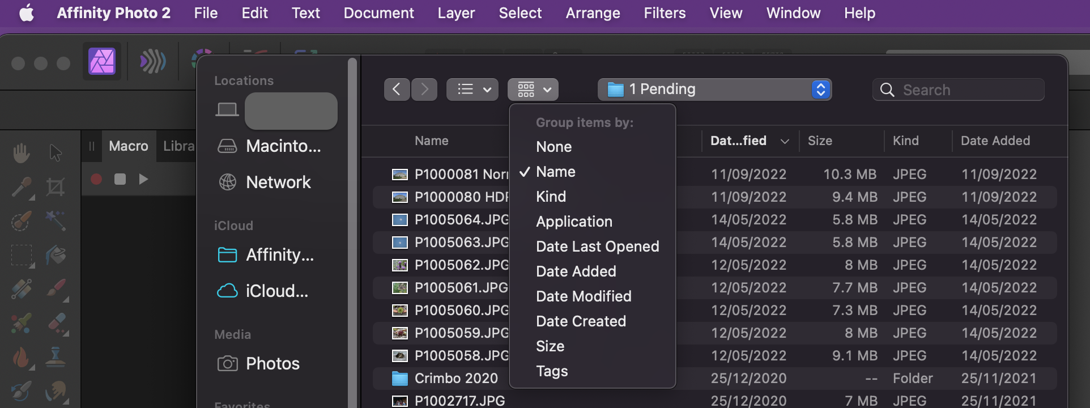Choose the Selection Brush tool
The width and height of the screenshot is (1090, 408).
22,221
